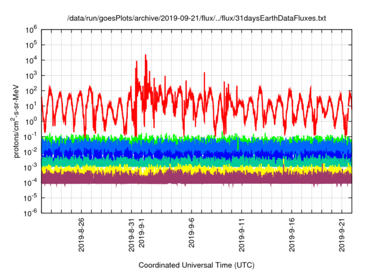Select the 10^5 y-axis label

coord(31,45)
